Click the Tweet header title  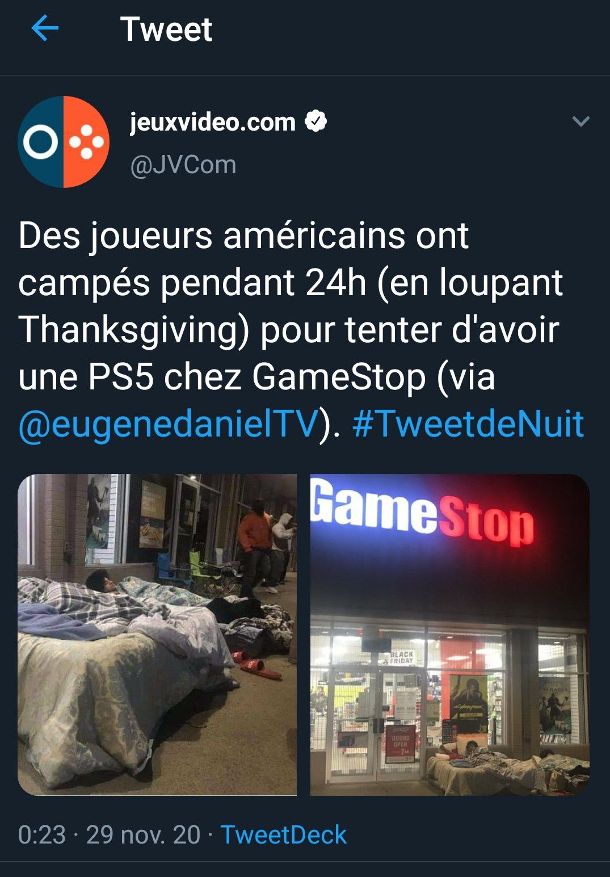[x=166, y=29]
